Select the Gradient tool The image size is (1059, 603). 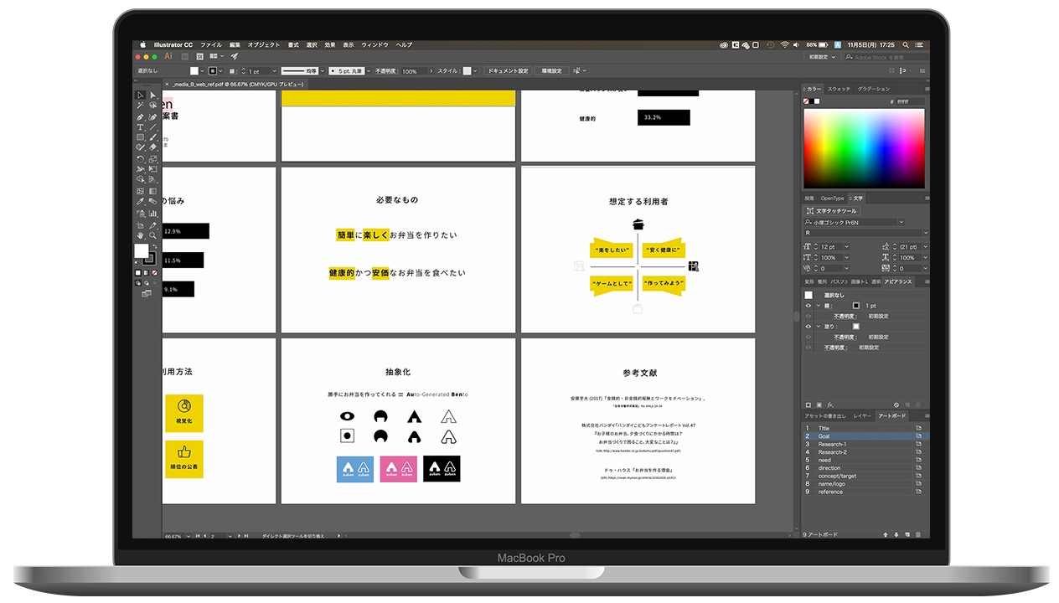153,190
